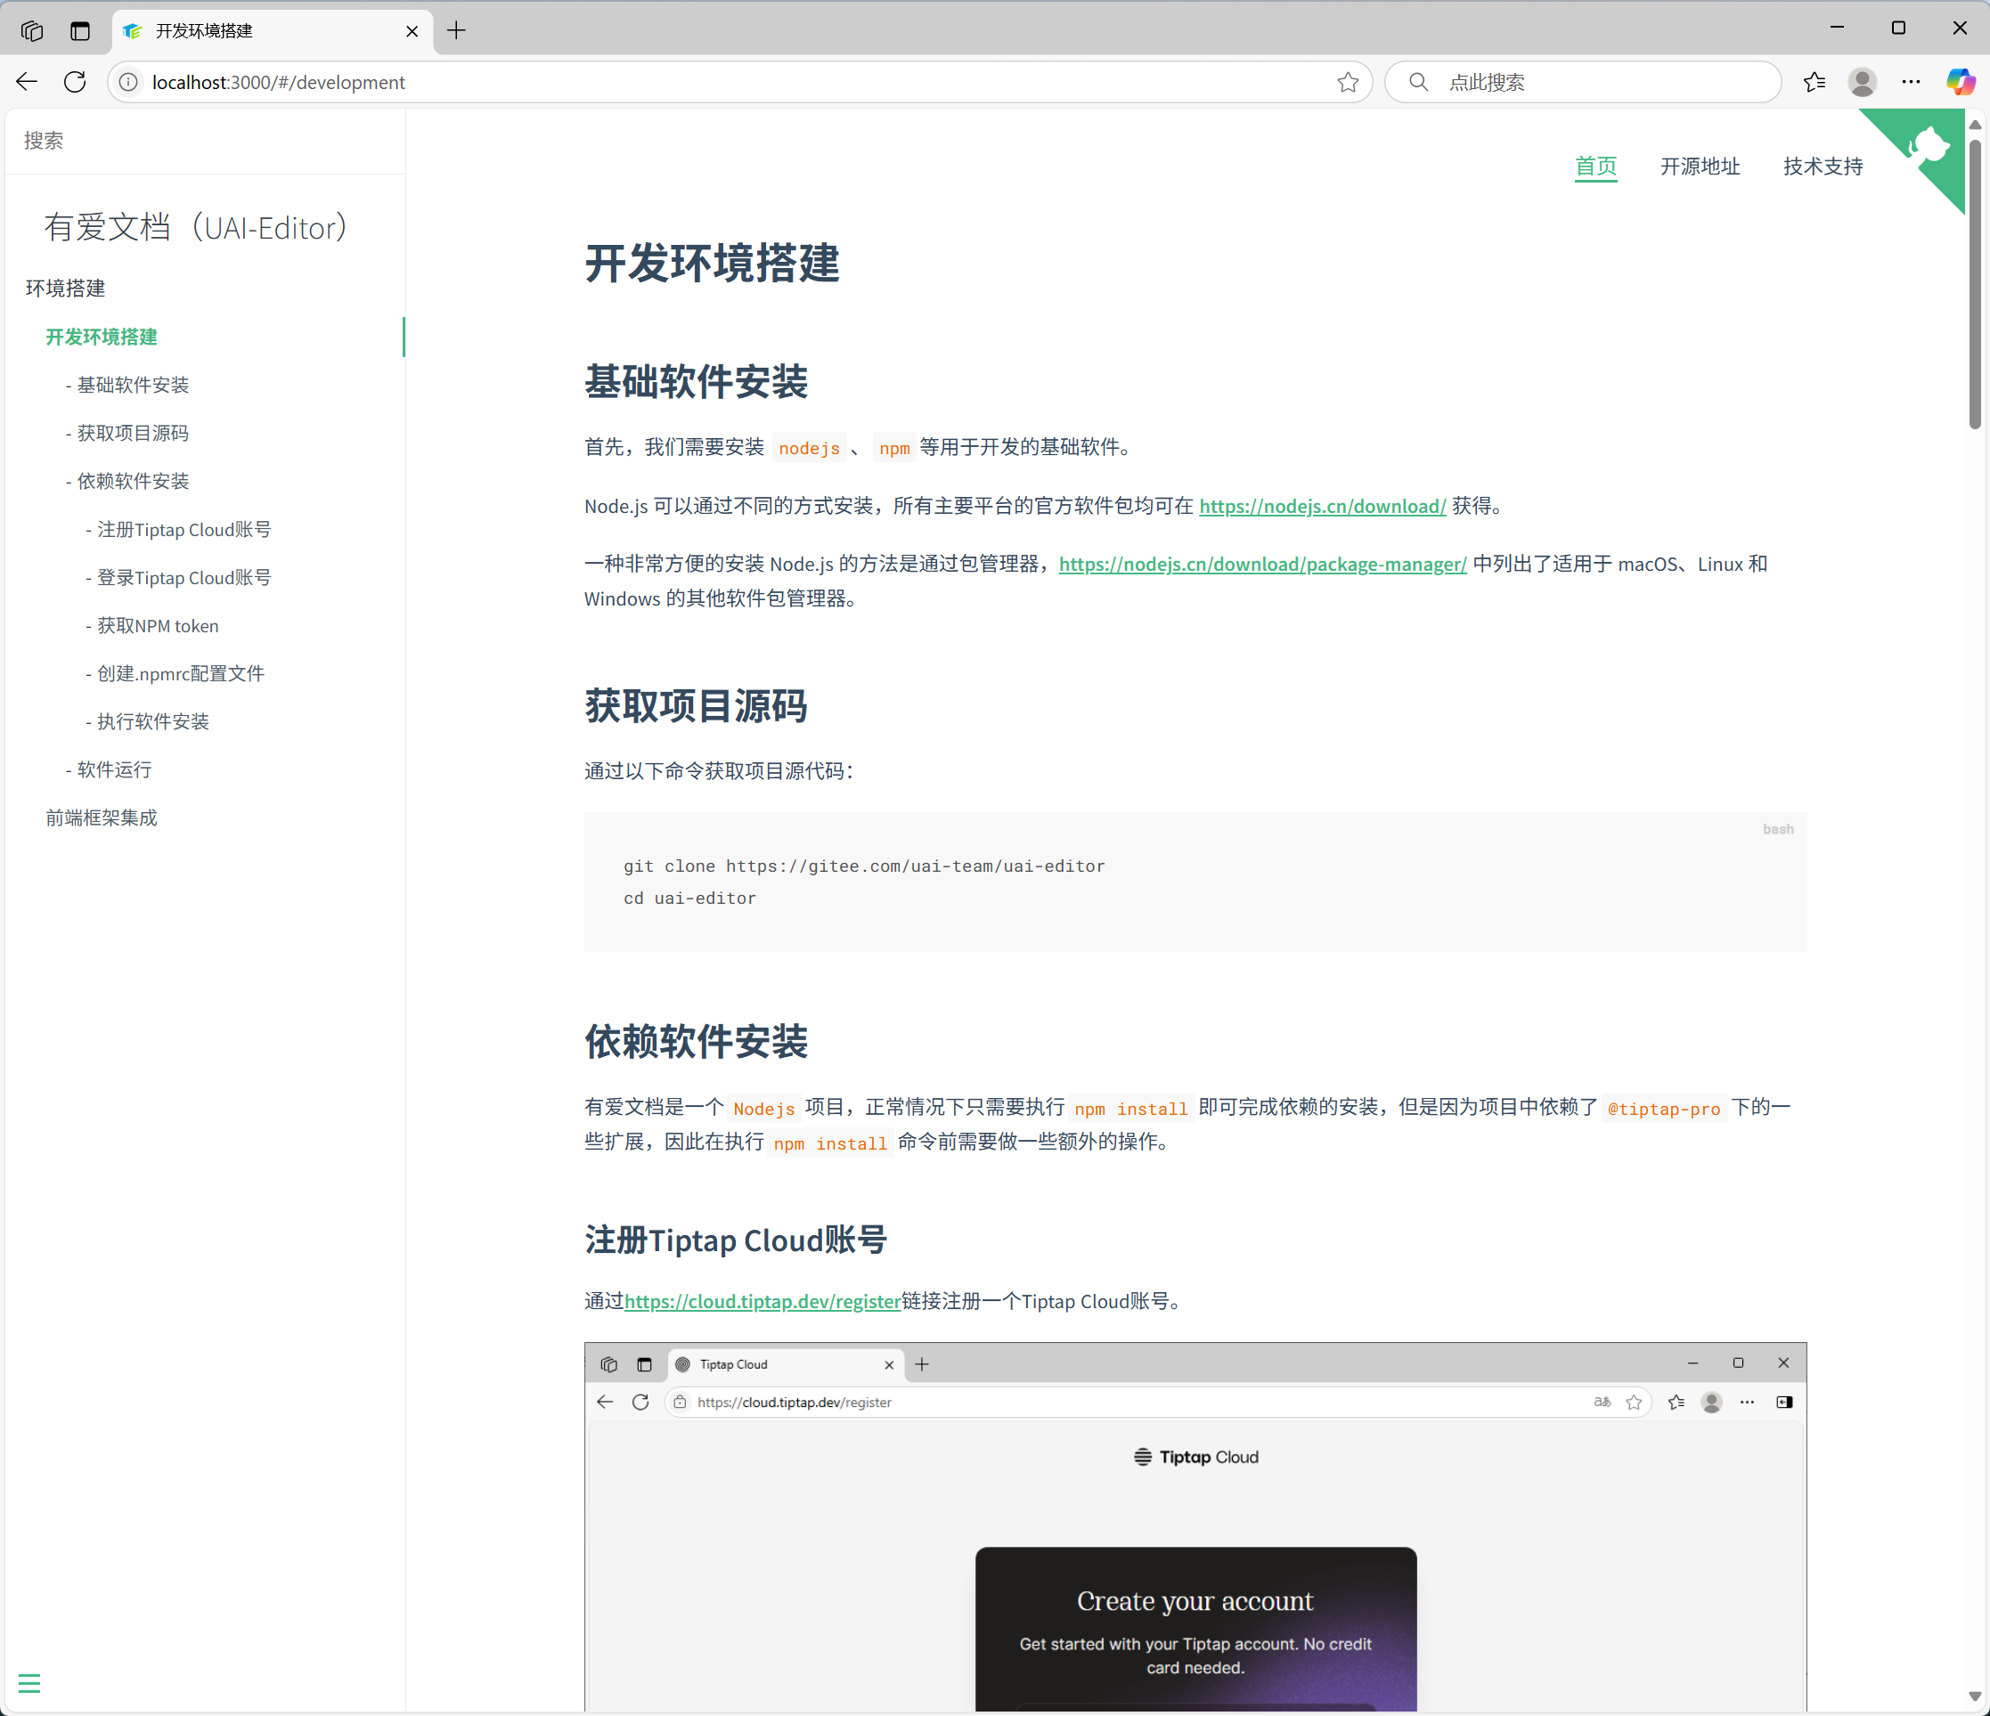Go back with browser back arrow
Screen dimensions: 1990x1716
27,83
